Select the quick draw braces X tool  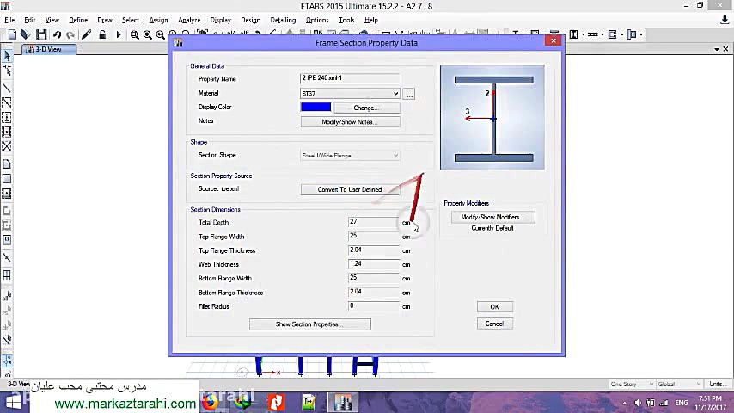point(7,146)
